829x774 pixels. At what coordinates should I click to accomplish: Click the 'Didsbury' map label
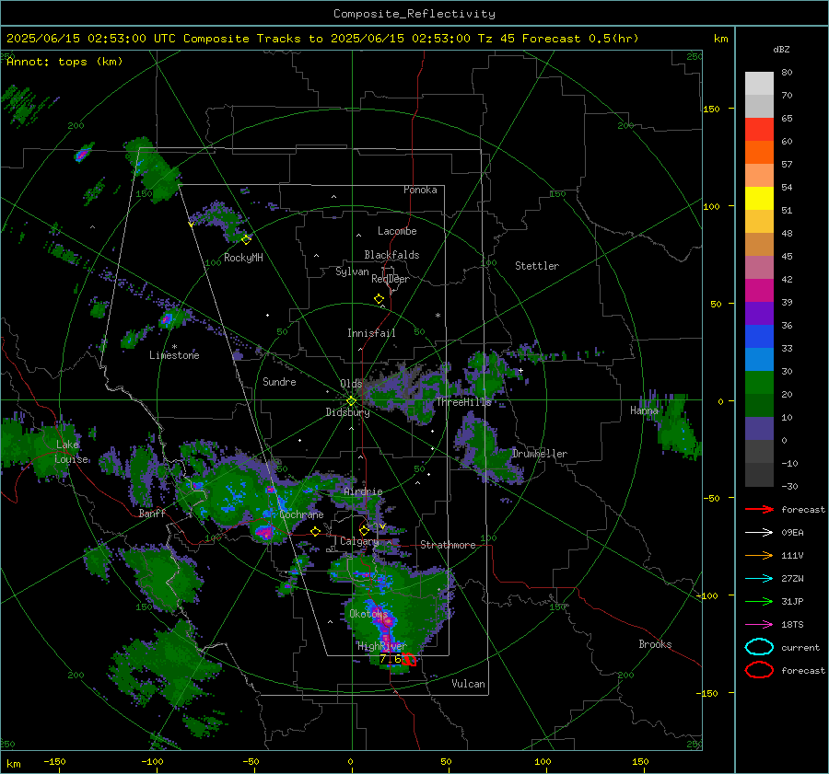click(347, 412)
